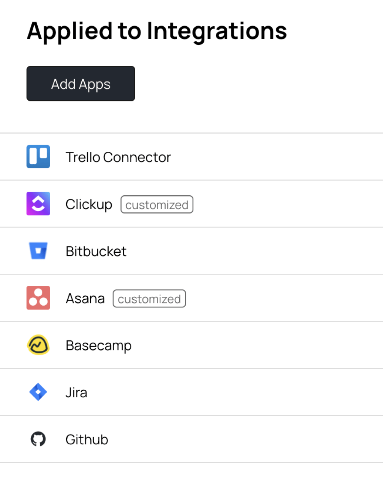
Task: Click the customized badge next to Asana
Action: point(149,299)
